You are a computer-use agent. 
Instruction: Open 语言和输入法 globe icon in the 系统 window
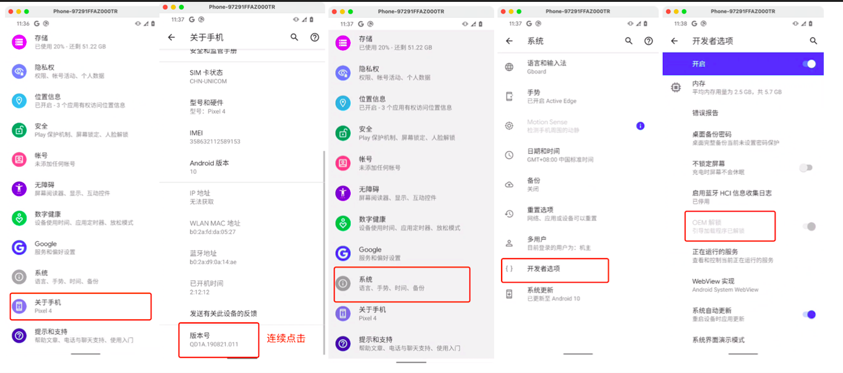click(x=509, y=67)
